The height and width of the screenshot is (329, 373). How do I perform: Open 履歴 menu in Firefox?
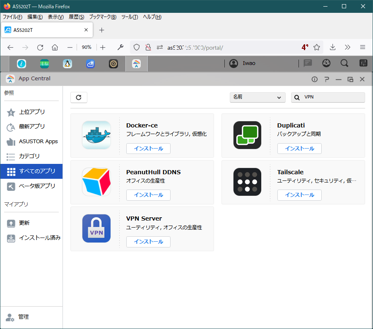[76, 17]
